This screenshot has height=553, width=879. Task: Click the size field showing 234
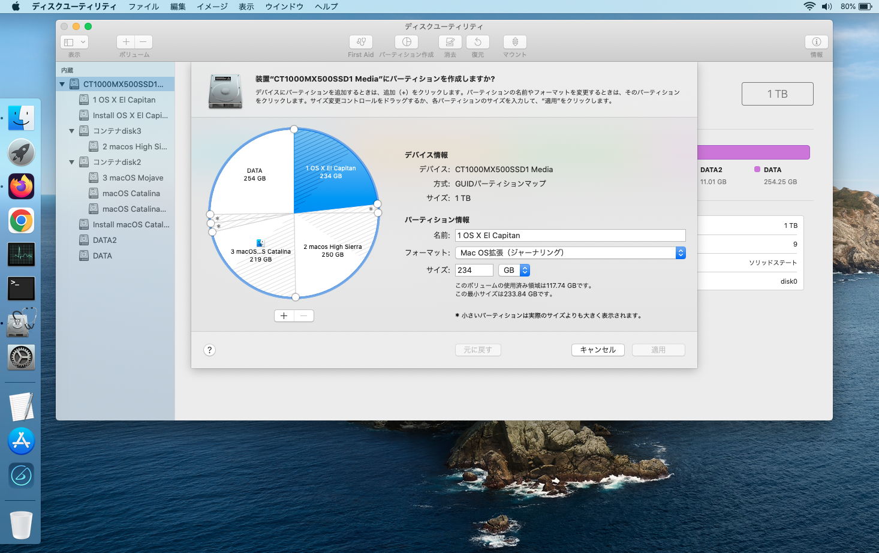(x=474, y=271)
